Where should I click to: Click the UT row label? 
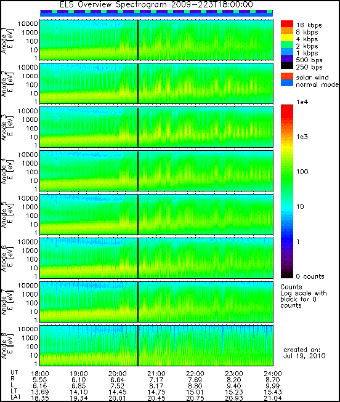click(x=14, y=372)
